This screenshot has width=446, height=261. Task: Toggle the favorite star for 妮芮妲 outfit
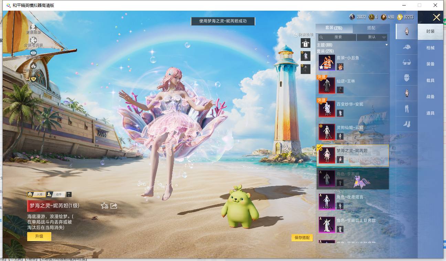(x=105, y=206)
